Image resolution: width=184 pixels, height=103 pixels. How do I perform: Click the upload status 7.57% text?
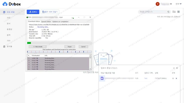click(x=161, y=78)
